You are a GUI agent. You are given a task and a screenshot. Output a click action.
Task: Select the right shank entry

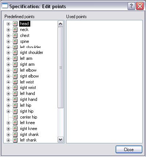[30, 134]
